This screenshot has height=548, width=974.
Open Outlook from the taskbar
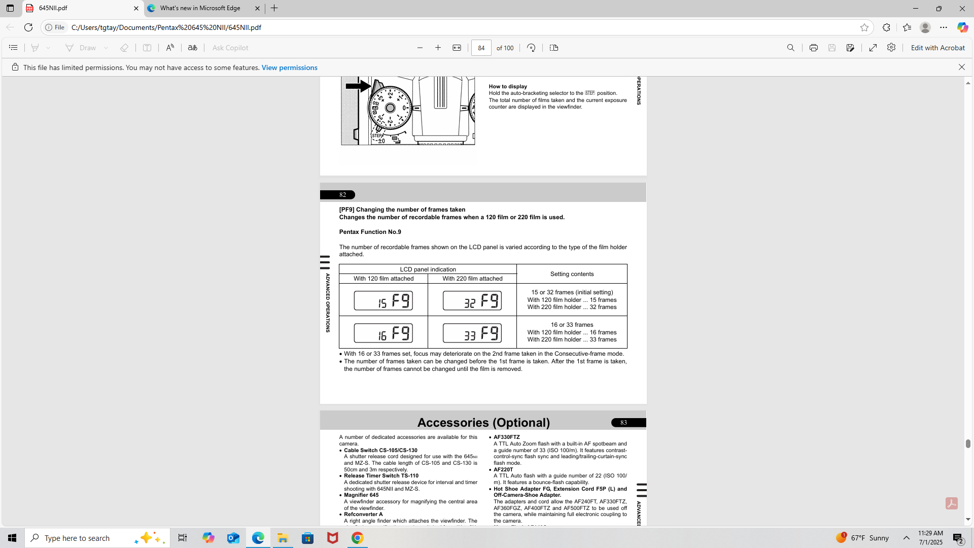233,538
